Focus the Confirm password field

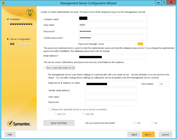(113, 38)
